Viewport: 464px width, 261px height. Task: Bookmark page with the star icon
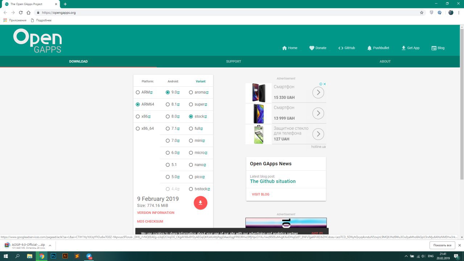422,12
